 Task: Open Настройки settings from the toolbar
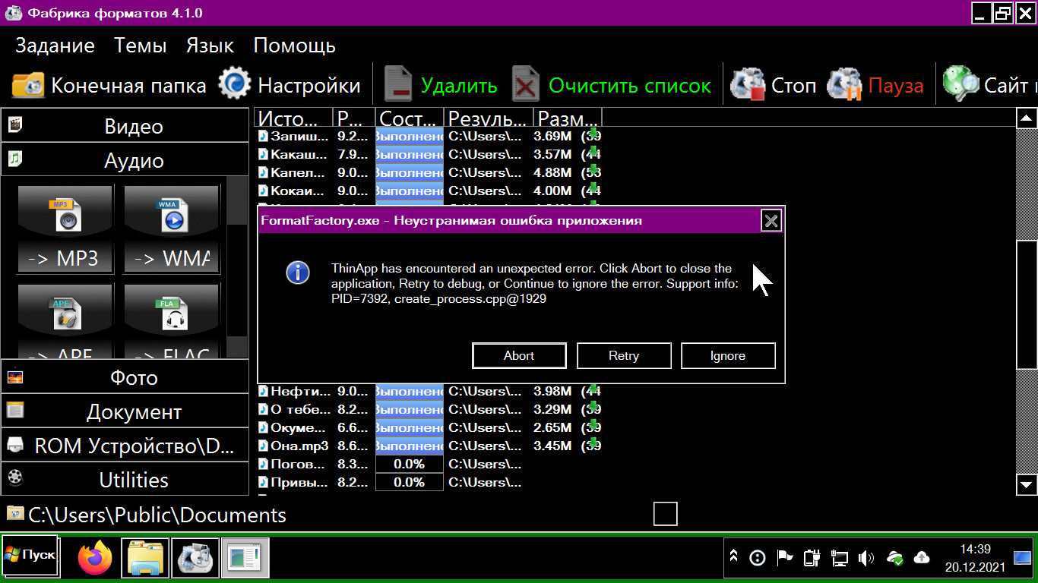(290, 86)
